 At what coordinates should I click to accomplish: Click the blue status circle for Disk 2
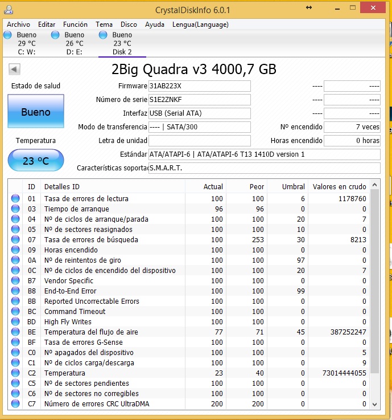tap(103, 35)
